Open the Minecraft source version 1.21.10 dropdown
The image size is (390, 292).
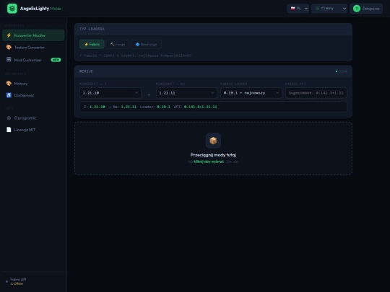coord(110,93)
